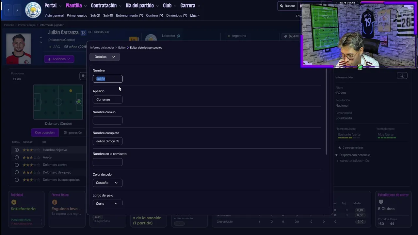Click Primer equipo in the page breadcrumb
418x235 pixels.
click(27, 25)
